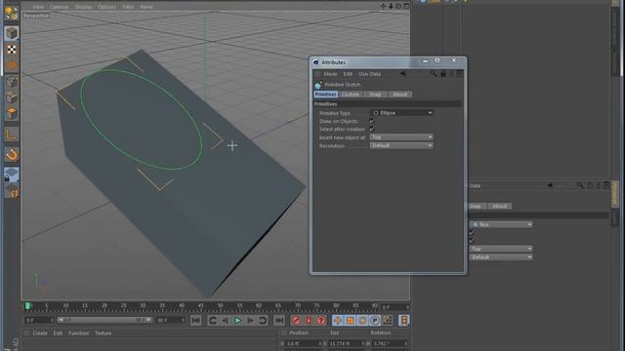Click the film strip icon beside keyframe toggles
Screen dimensions: 625x351
coord(403,321)
